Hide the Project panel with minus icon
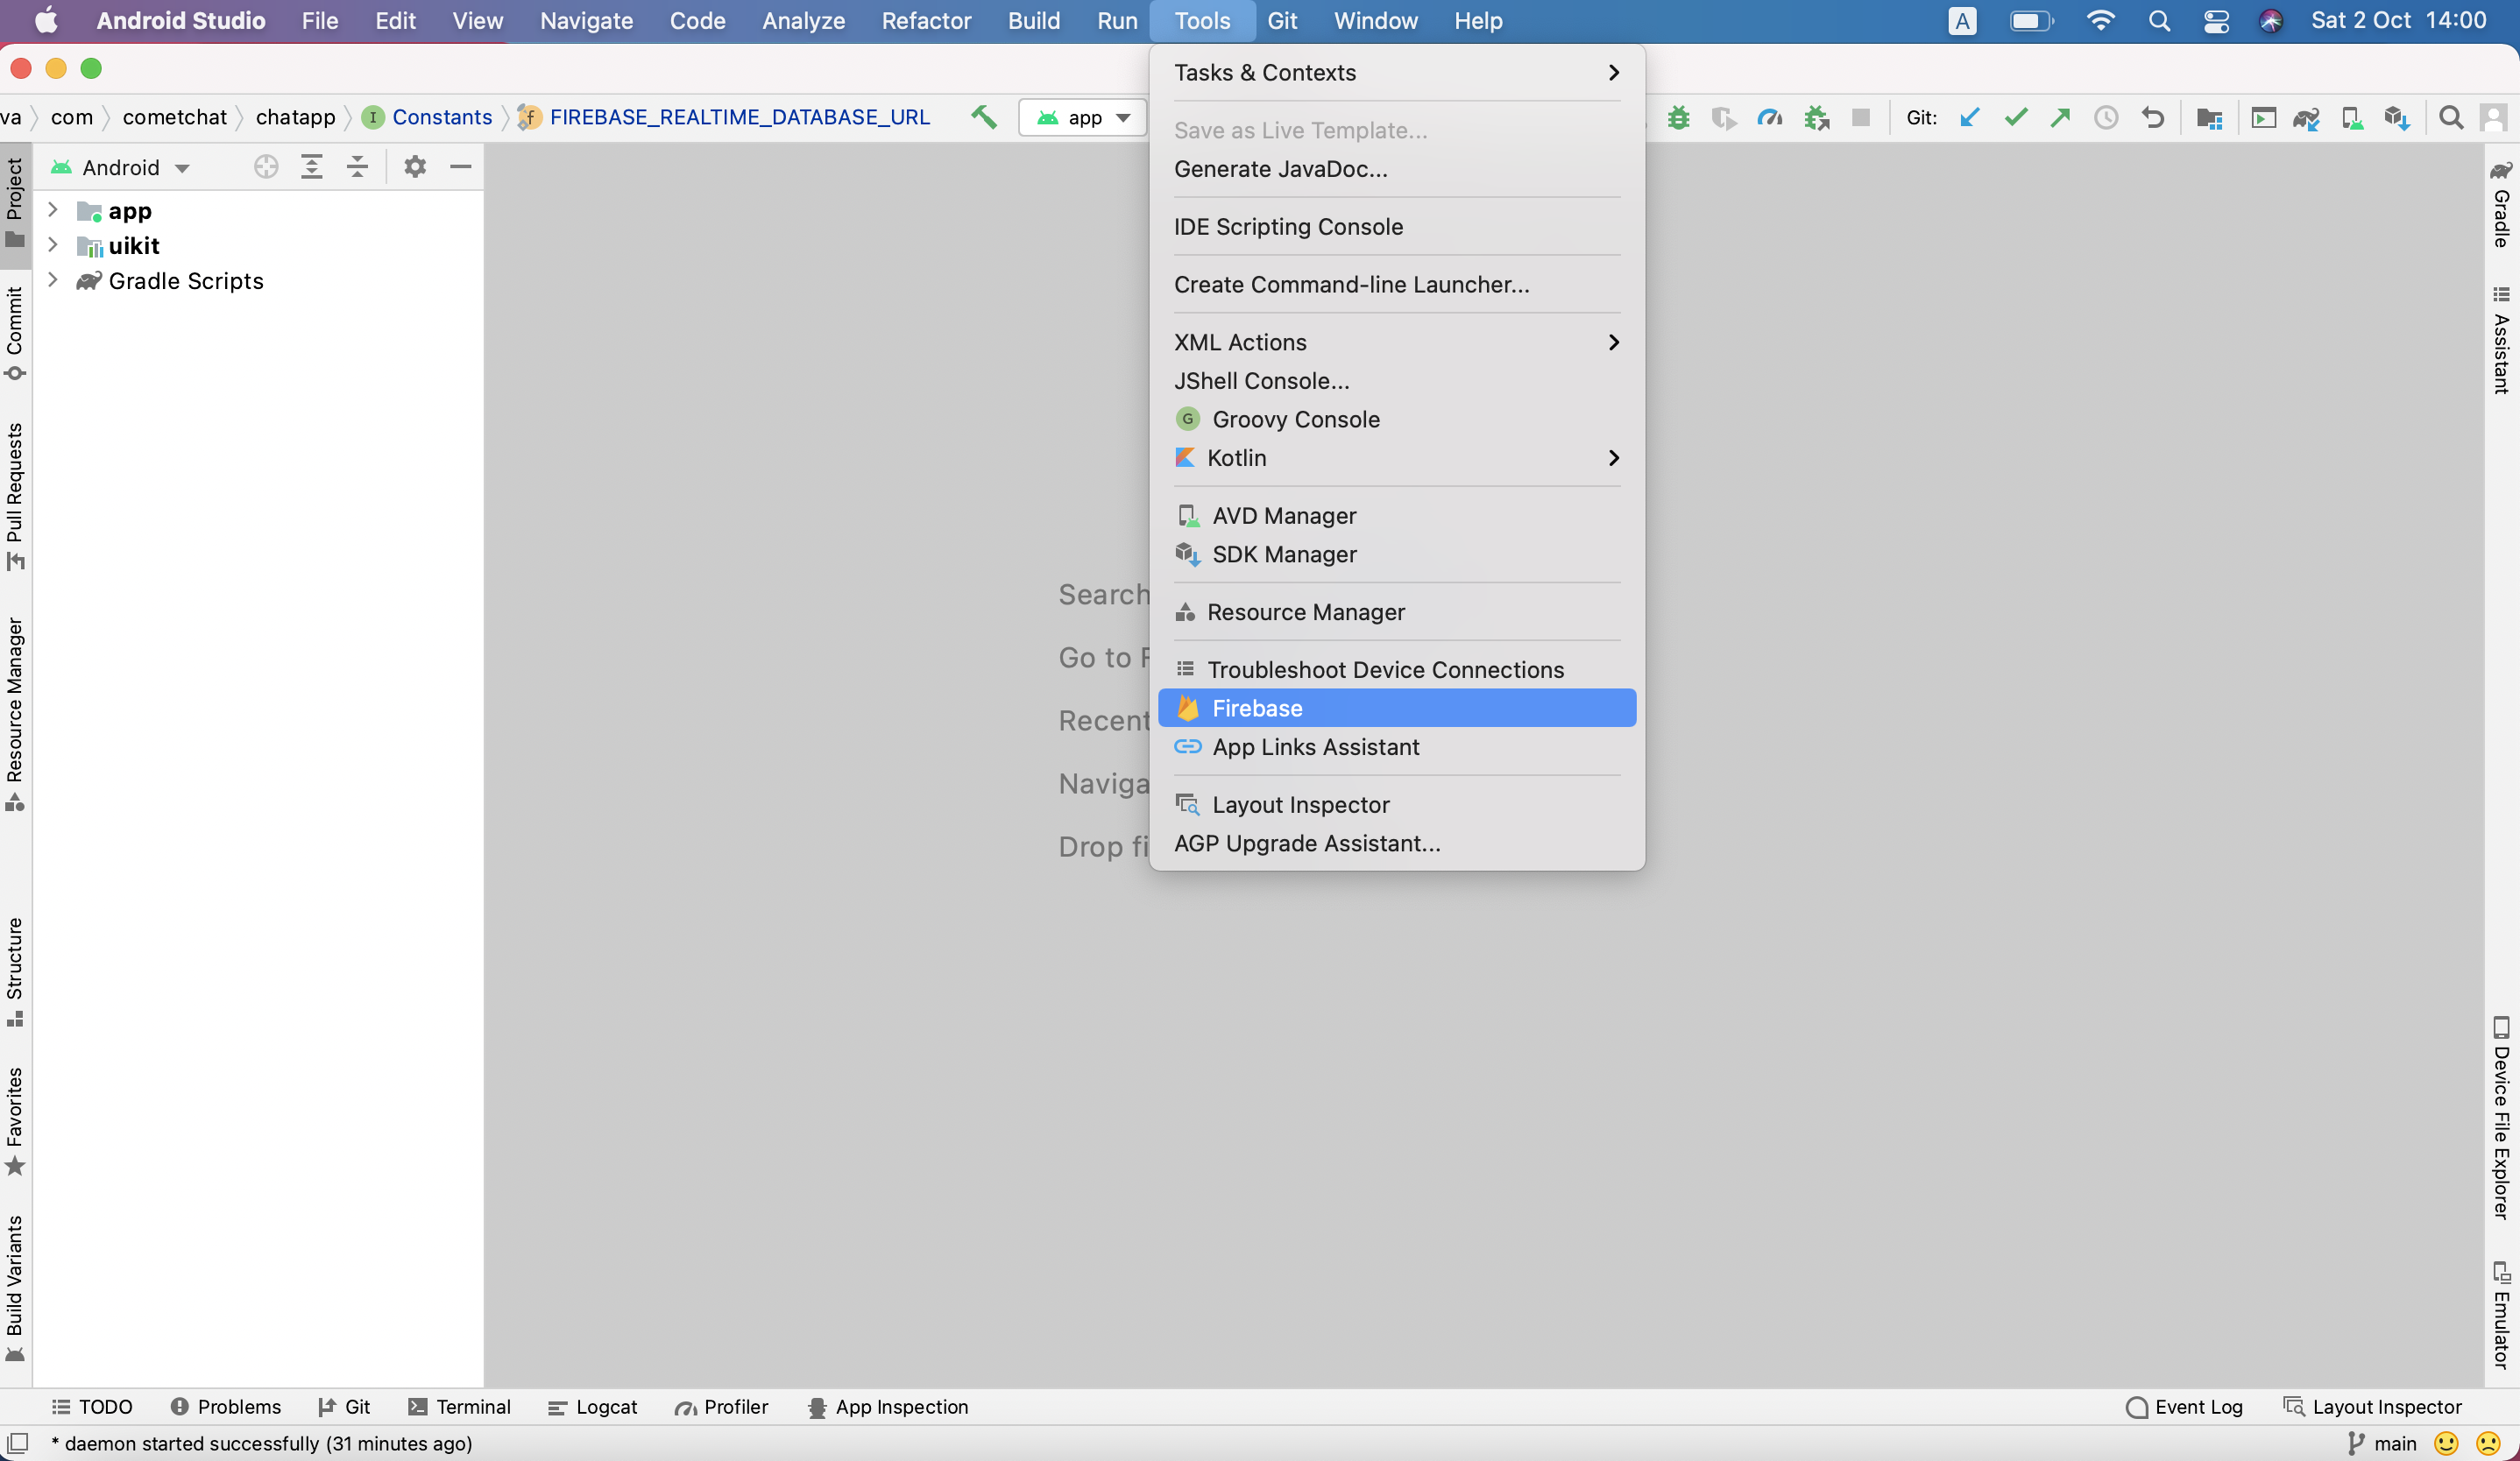This screenshot has height=1461, width=2520. coord(461,167)
